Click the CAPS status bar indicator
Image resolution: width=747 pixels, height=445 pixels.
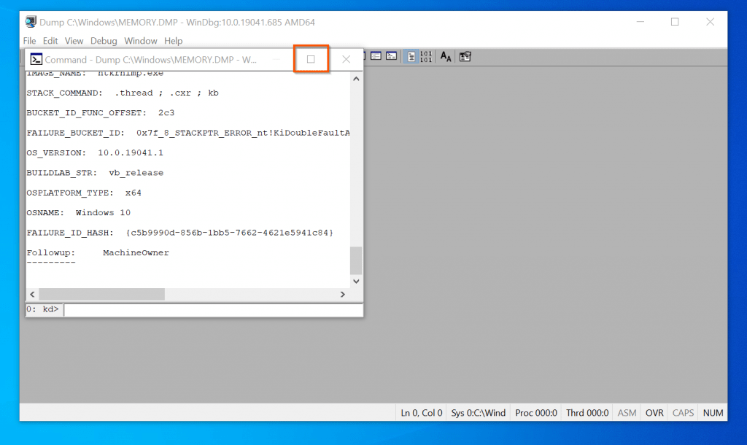[x=683, y=413]
